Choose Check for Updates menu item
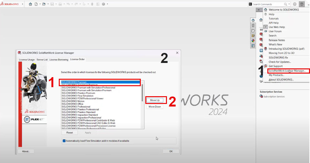Image resolution: width=310 pixels, height=163 pixels. pos(280,62)
